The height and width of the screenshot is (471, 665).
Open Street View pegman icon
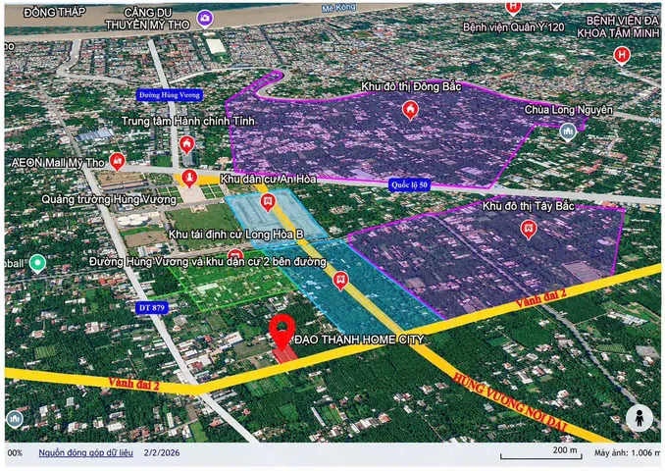click(x=639, y=418)
